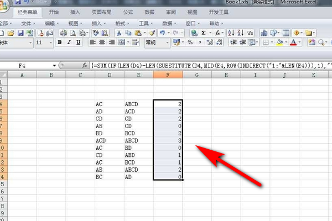
Task: Select column D header
Action: tap(110, 75)
